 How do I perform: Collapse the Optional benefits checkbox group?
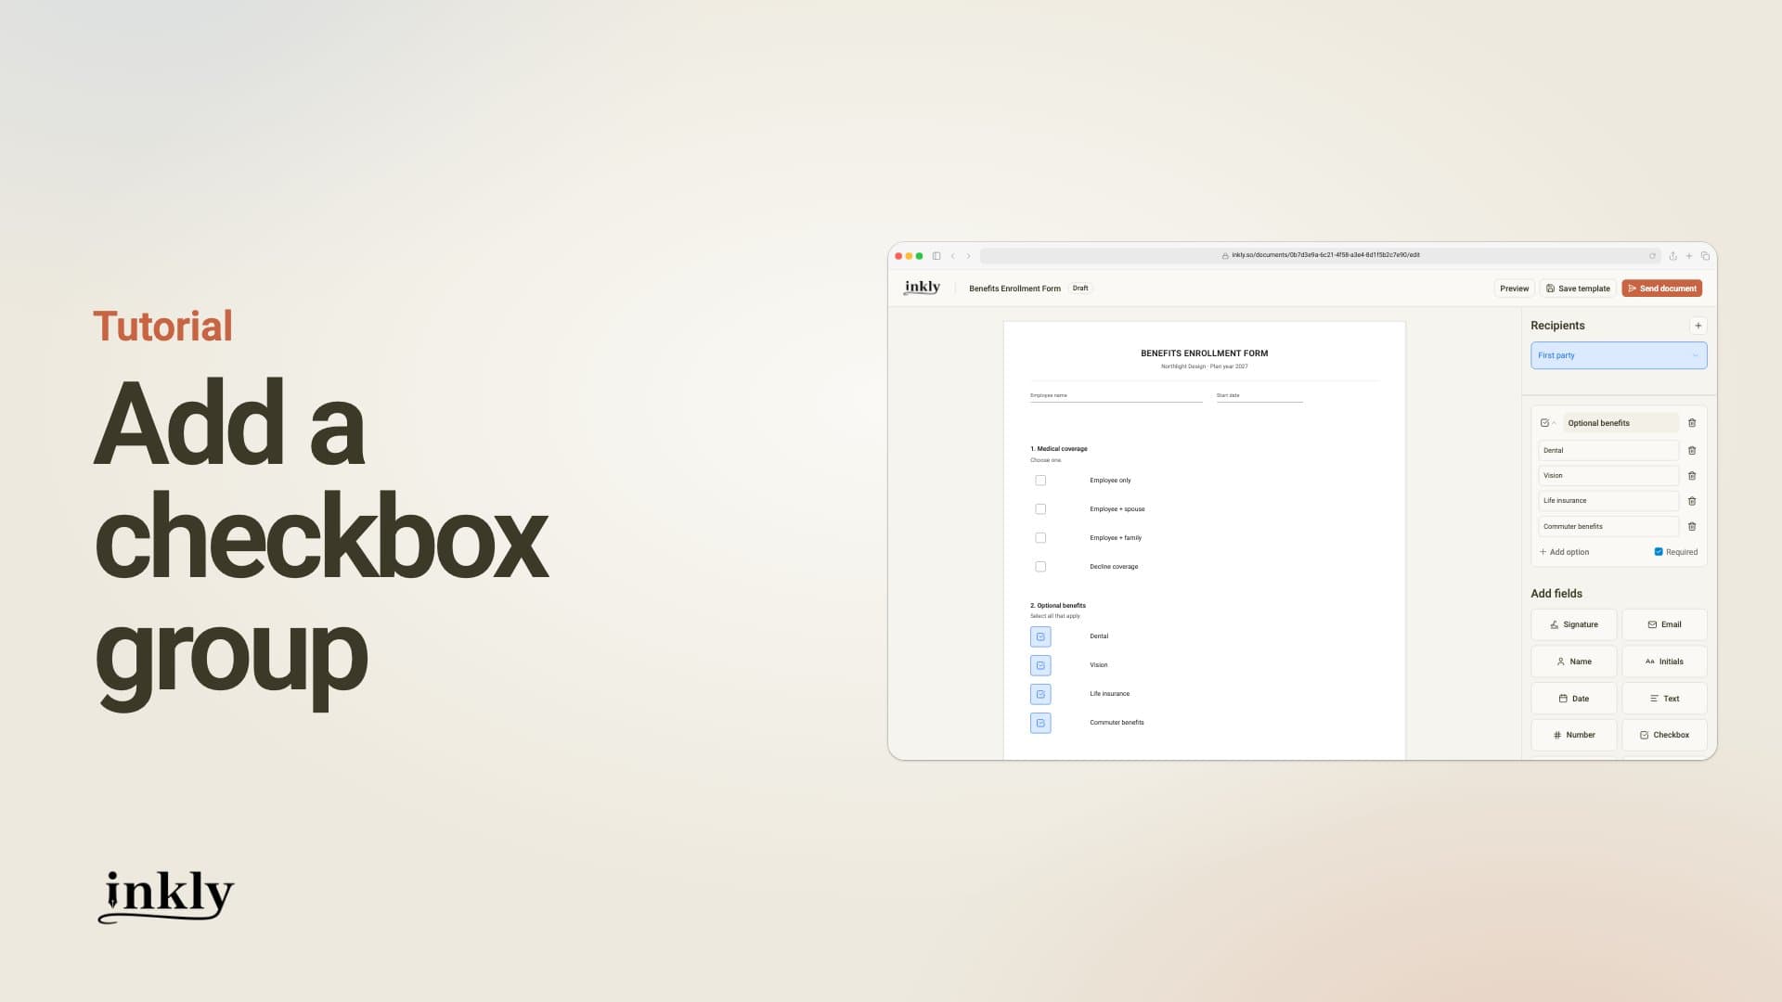(x=1548, y=423)
